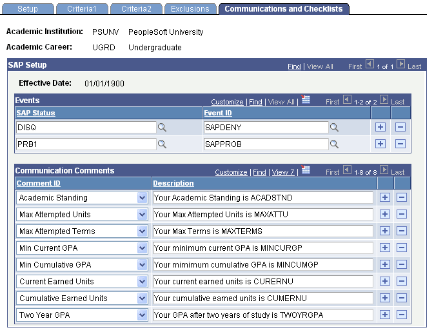Image resolution: width=434 pixels, height=332 pixels.
Task: Add a row after the DISQ event
Action: click(x=380, y=127)
